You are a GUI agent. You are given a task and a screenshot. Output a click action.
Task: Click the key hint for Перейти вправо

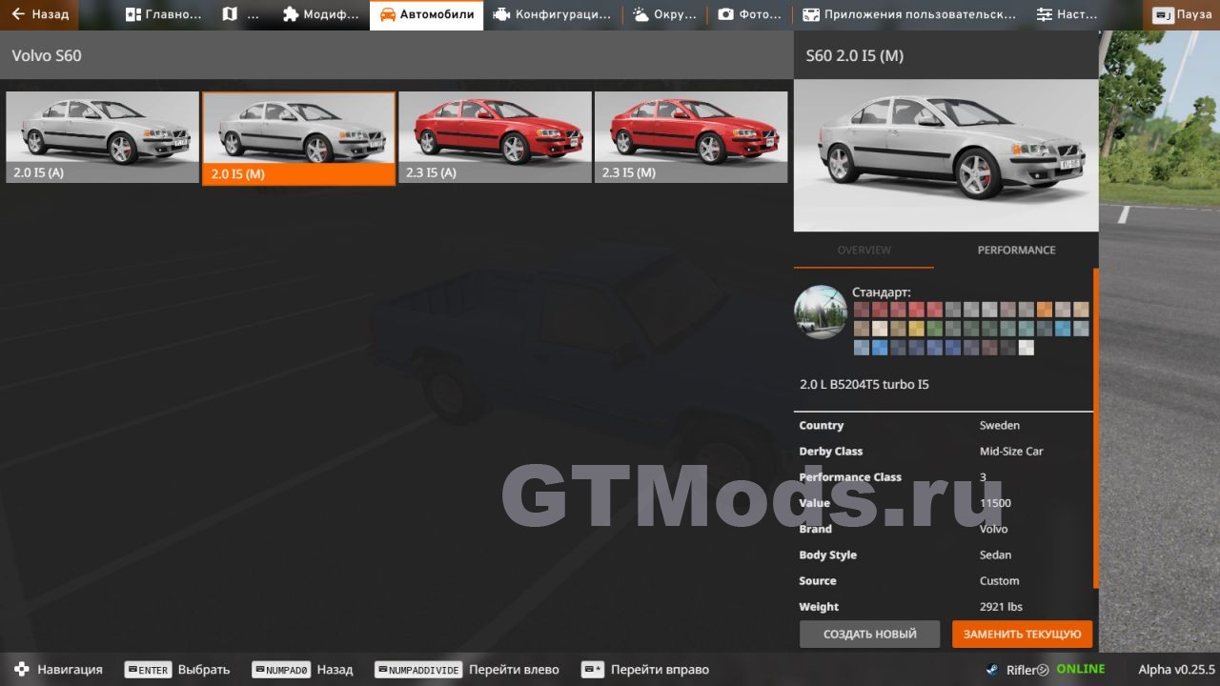click(x=593, y=670)
